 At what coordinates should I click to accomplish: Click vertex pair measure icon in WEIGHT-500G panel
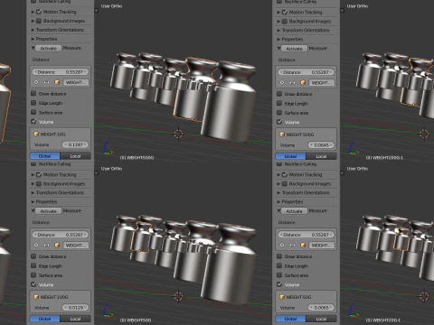click(x=292, y=82)
